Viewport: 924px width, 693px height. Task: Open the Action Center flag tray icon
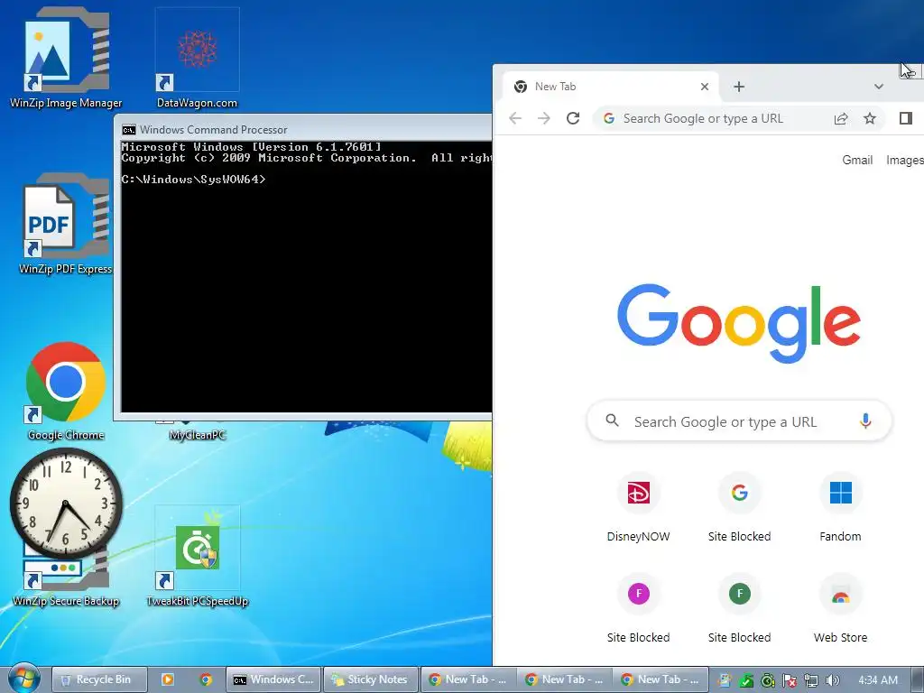(790, 680)
